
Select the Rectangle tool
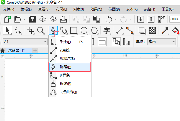74,30
